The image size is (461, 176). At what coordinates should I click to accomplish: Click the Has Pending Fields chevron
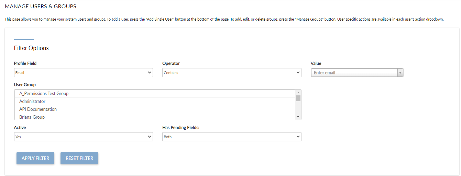pyautogui.click(x=298, y=137)
